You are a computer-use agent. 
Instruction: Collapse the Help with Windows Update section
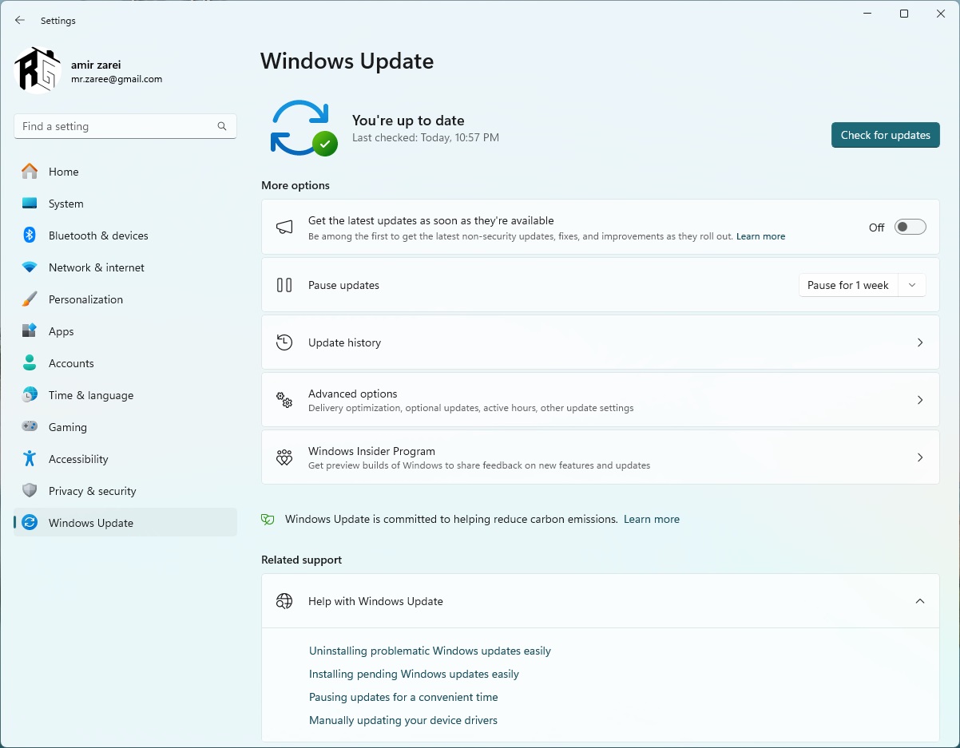pyautogui.click(x=919, y=601)
